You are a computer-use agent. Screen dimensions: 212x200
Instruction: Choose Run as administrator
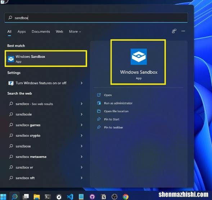pyautogui.click(x=118, y=103)
